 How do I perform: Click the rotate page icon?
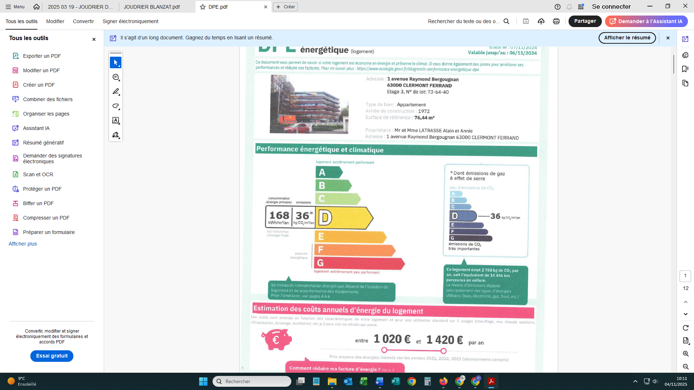(685, 328)
